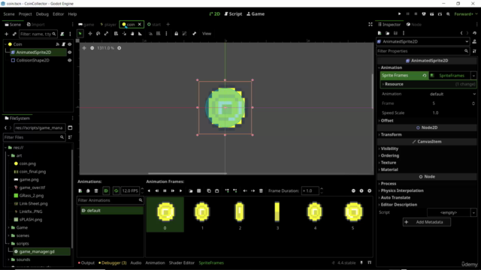
Task: Open the Script workspace
Action: (x=233, y=14)
